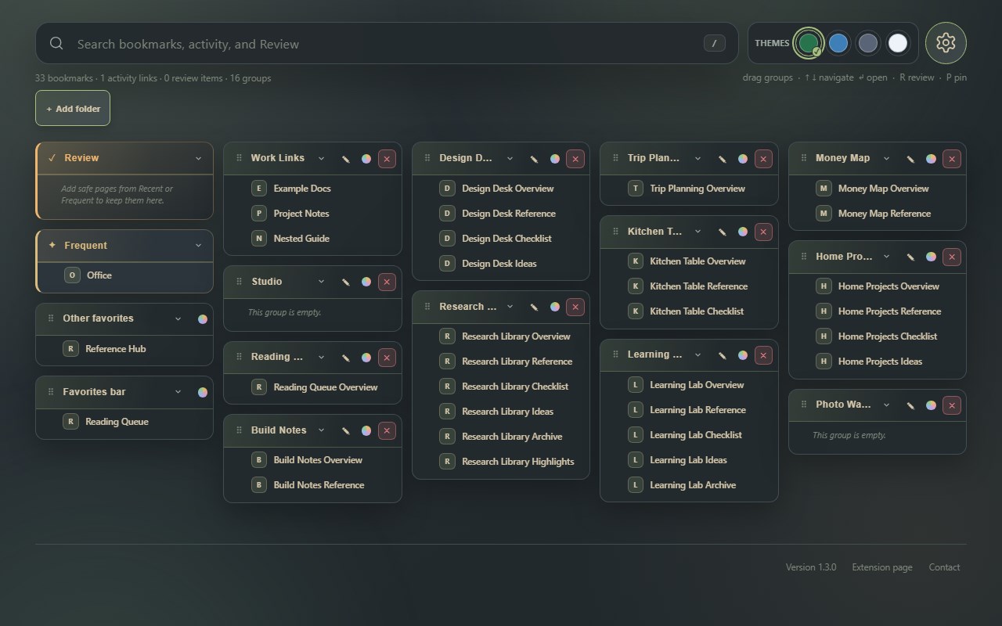This screenshot has width=1002, height=626.
Task: Open color picker for Other favorites
Action: [x=203, y=319]
